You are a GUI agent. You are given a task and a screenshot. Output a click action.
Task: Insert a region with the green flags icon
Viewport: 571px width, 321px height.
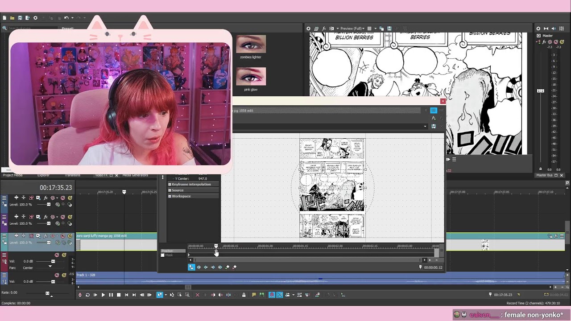click(261, 295)
